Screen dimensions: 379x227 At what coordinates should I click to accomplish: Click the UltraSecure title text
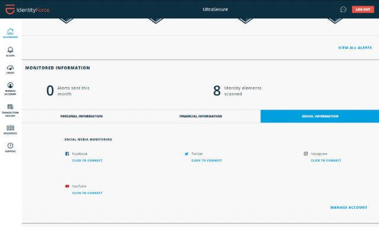point(215,9)
